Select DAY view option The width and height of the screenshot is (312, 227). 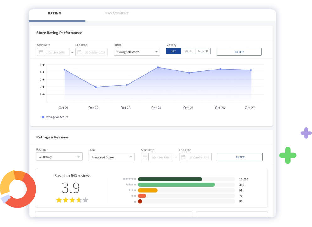tap(173, 51)
